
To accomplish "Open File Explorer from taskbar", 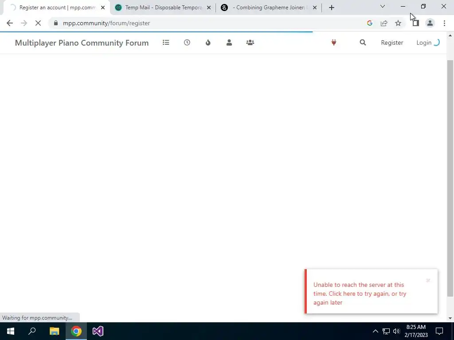I will pos(54,331).
